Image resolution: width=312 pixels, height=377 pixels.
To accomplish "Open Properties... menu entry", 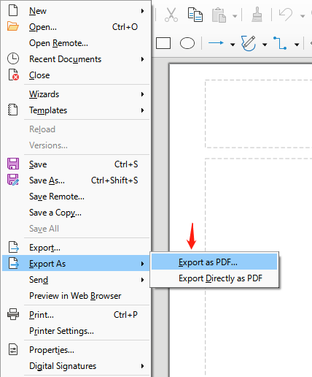I will click(76, 350).
